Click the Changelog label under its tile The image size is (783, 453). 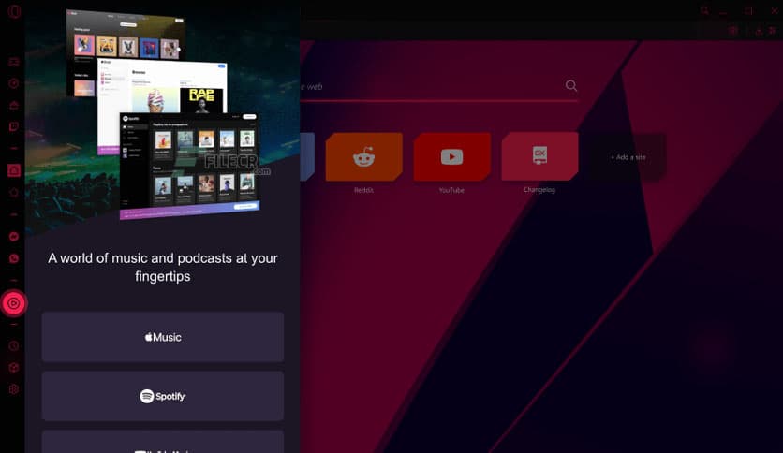click(539, 190)
